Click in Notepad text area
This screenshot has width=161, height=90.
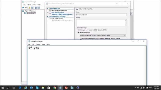tap(86, 65)
